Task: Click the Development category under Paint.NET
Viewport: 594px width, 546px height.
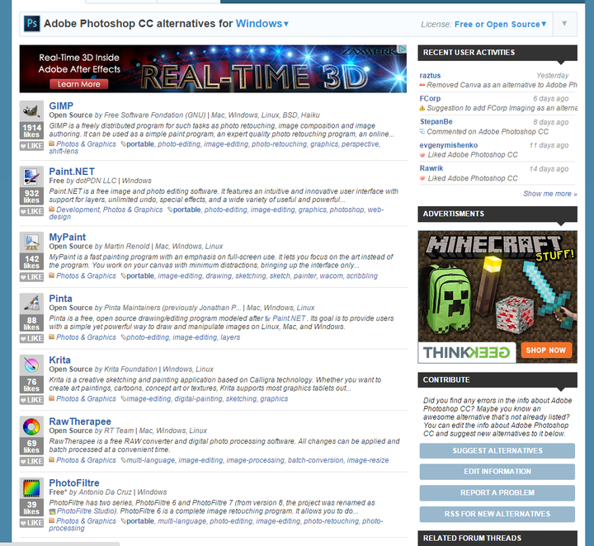Action: point(78,209)
